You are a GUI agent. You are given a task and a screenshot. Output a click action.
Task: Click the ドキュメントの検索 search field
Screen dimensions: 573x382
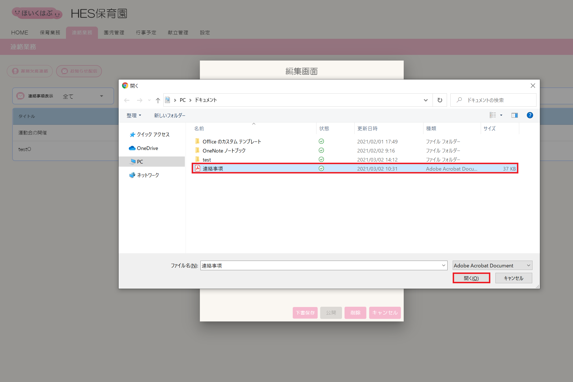point(493,100)
